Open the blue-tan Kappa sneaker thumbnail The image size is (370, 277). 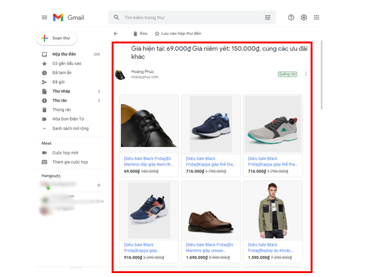click(x=149, y=210)
